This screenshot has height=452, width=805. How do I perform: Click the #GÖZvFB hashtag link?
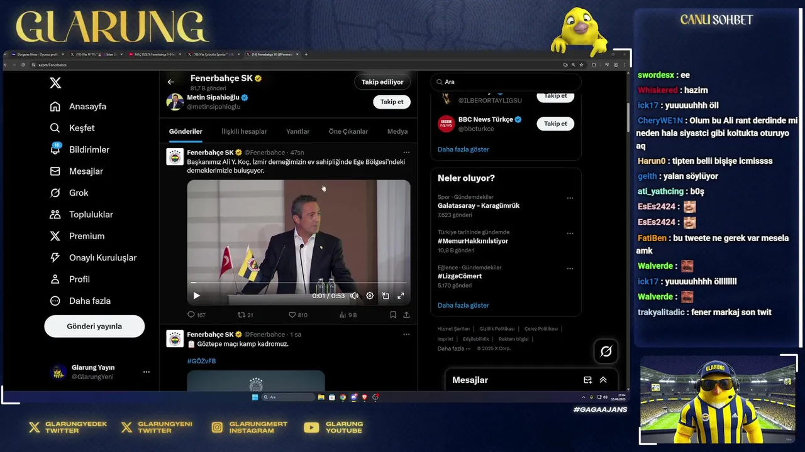click(x=201, y=361)
